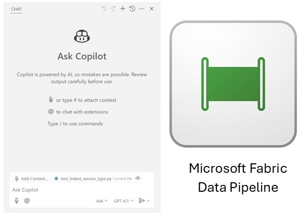Toggle eye icon for current file context

tap(138, 179)
